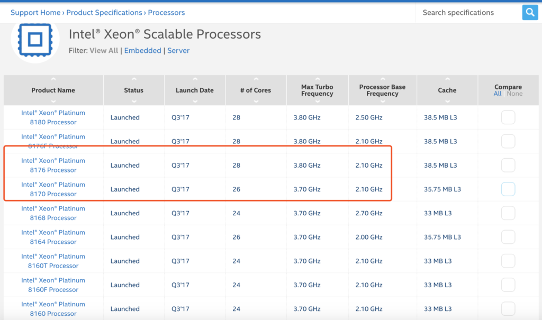Select All under the Compare header
The image size is (542, 320).
(x=498, y=94)
